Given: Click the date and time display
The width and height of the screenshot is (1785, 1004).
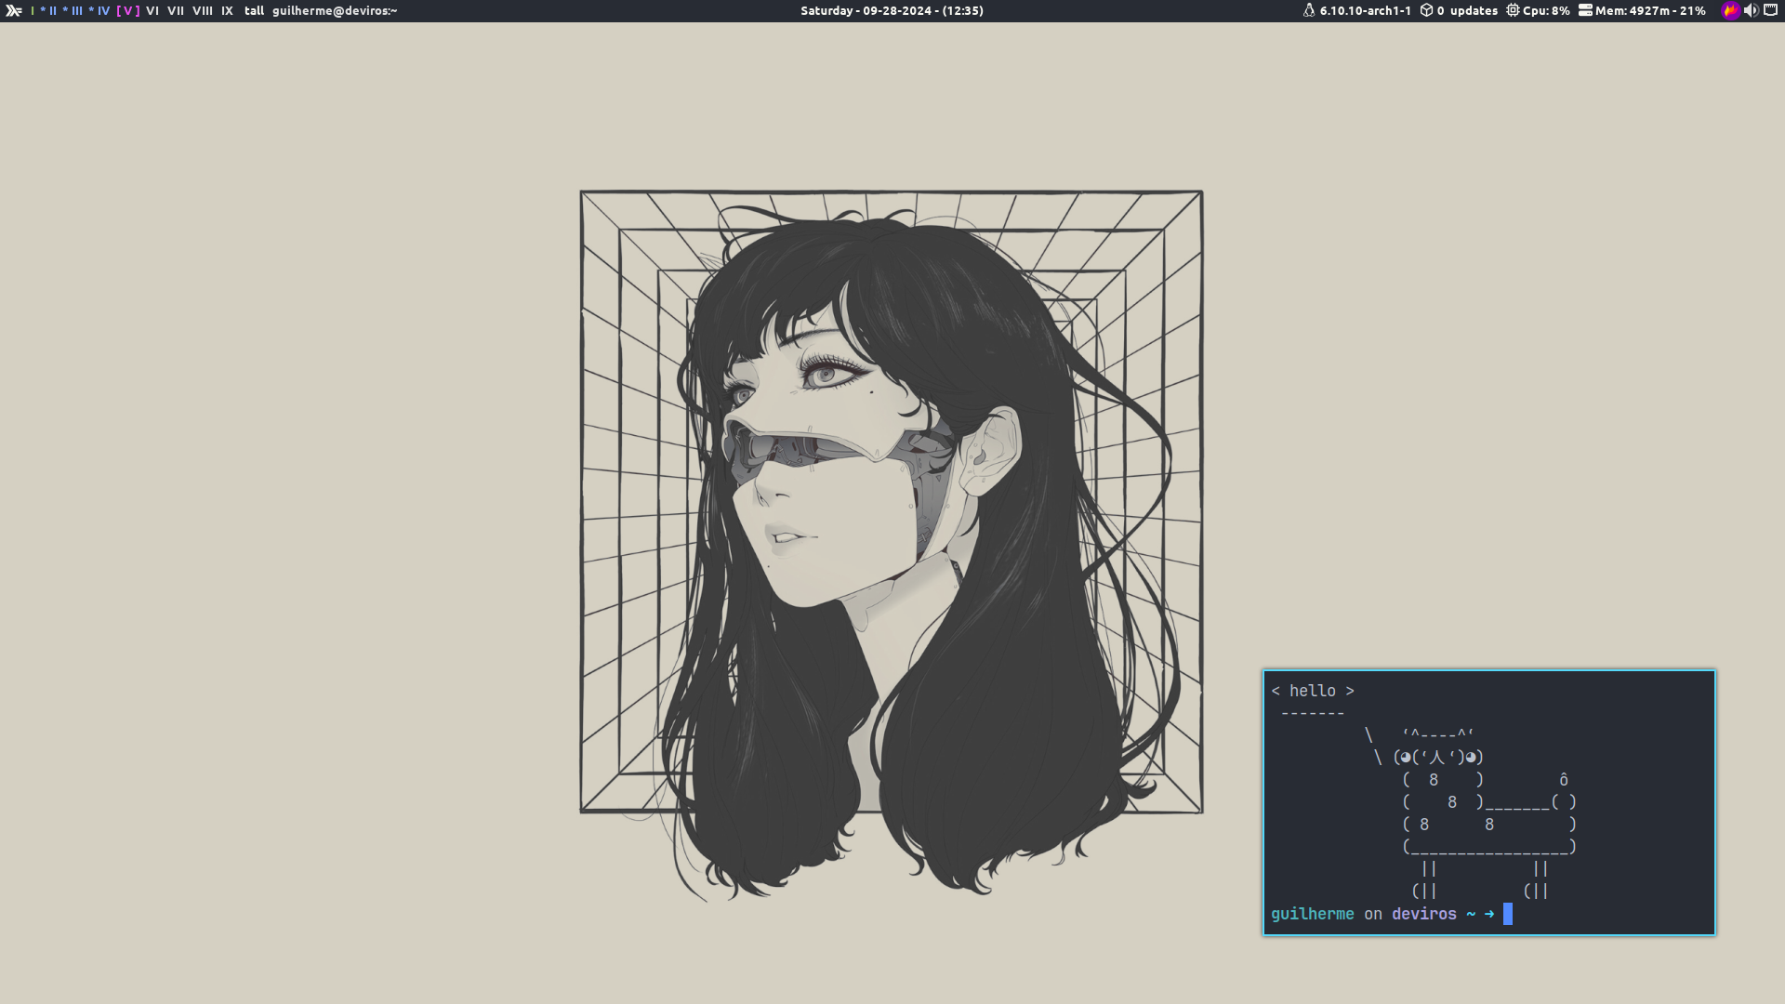Looking at the screenshot, I should (892, 11).
